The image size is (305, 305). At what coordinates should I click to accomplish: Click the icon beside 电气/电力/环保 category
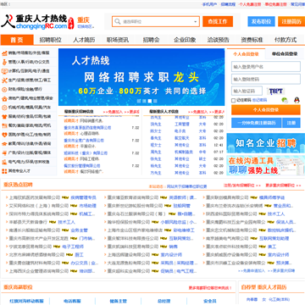[4, 162]
